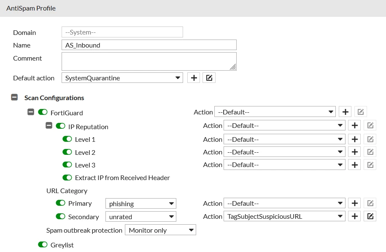Open the IP Reputation Action dropdown

284,125
